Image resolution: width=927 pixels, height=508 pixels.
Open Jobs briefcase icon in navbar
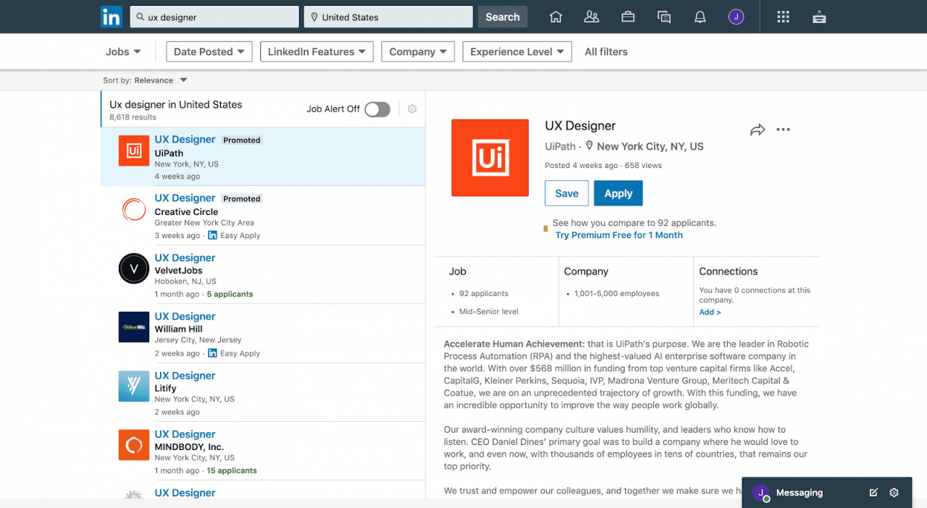click(x=628, y=17)
